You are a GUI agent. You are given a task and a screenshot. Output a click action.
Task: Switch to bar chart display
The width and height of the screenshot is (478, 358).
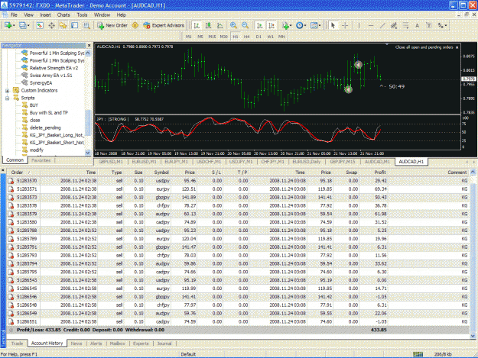pyautogui.click(x=197, y=25)
